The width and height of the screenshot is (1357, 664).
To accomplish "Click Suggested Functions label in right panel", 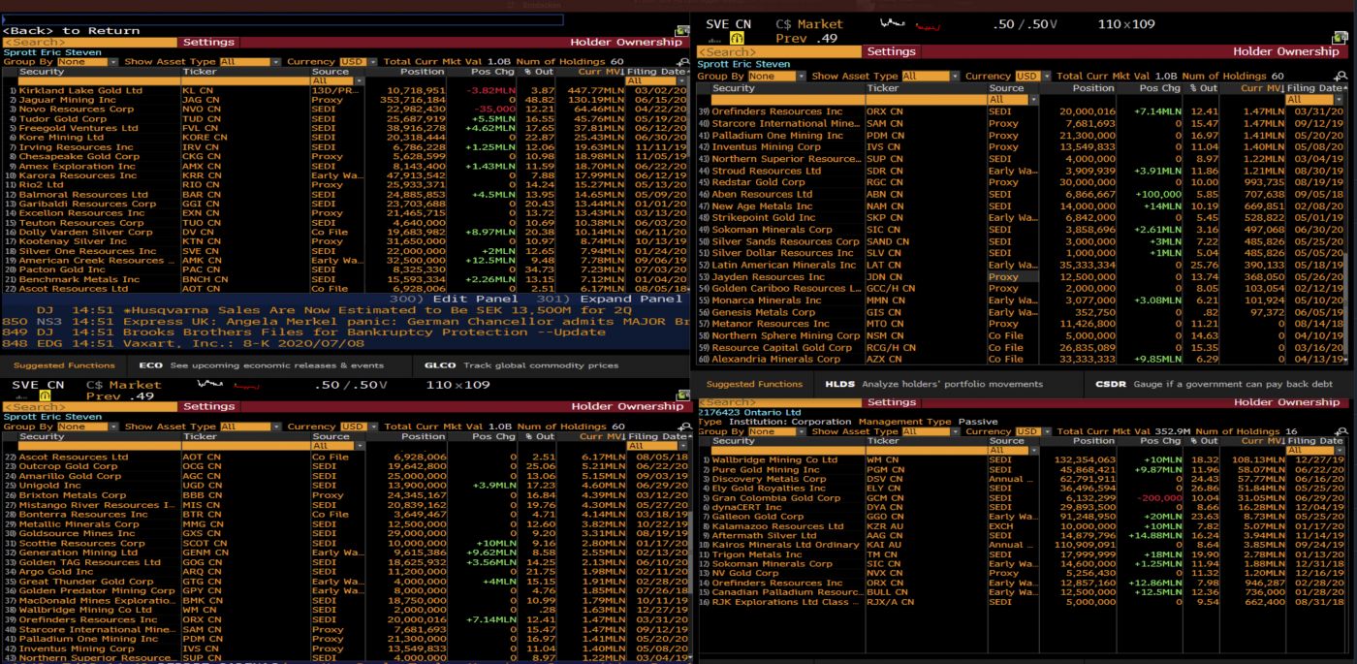I will point(754,384).
